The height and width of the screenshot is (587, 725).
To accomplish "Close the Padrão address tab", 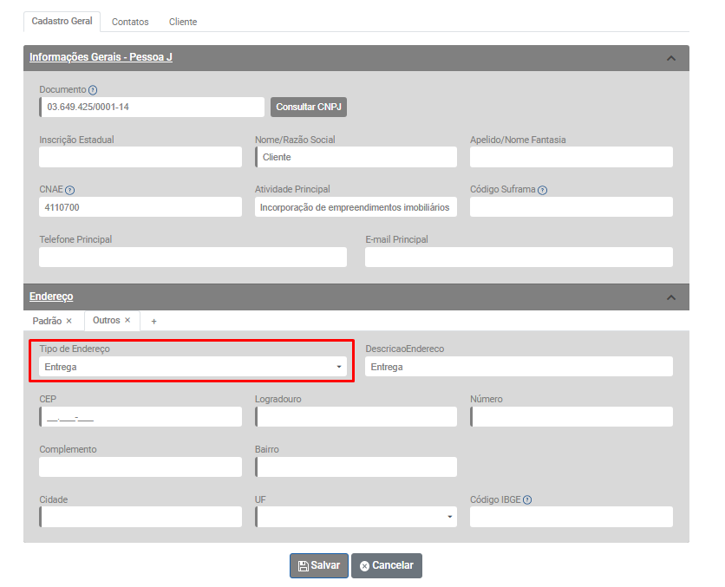I will click(69, 321).
